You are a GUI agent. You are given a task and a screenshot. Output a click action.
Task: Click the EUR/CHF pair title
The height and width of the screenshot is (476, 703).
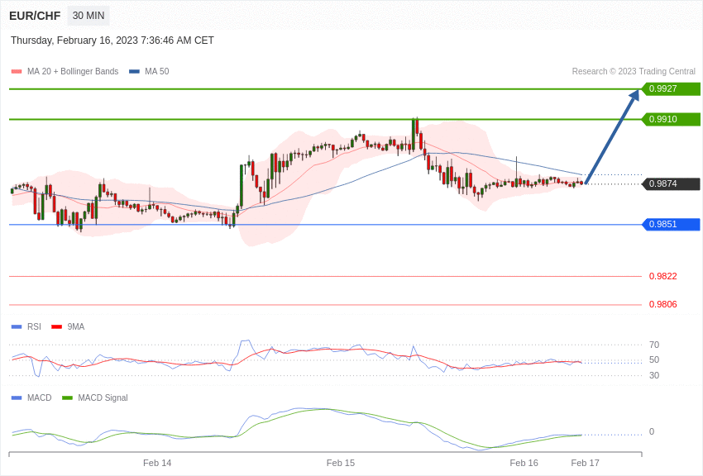tap(35, 16)
